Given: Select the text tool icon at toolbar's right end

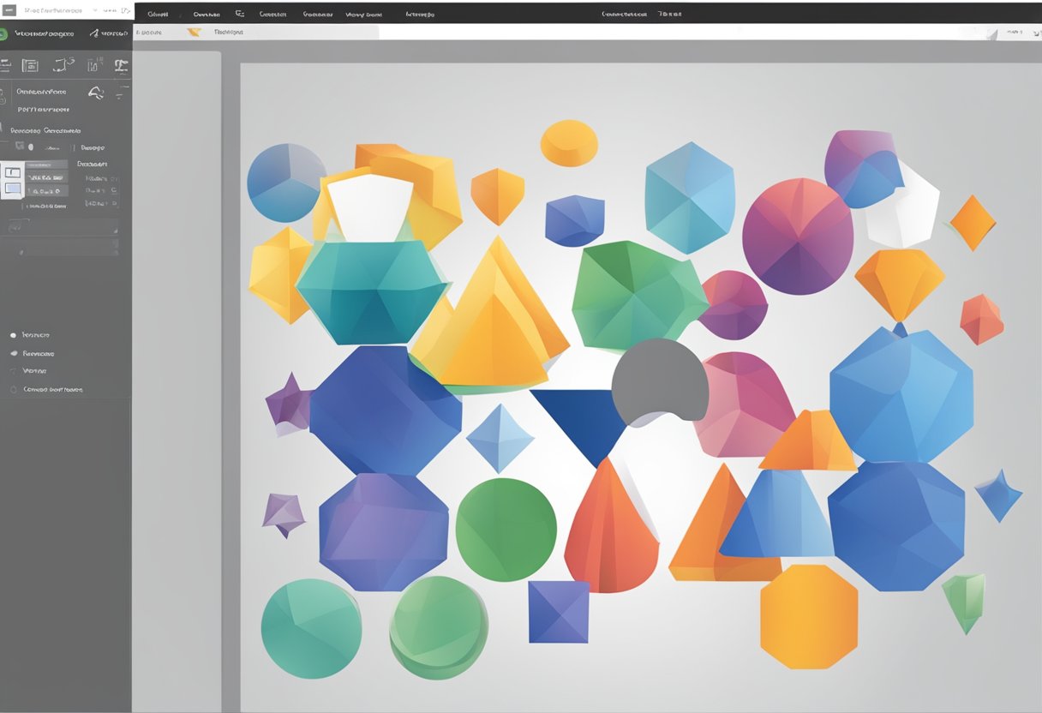Looking at the screenshot, I should (121, 64).
